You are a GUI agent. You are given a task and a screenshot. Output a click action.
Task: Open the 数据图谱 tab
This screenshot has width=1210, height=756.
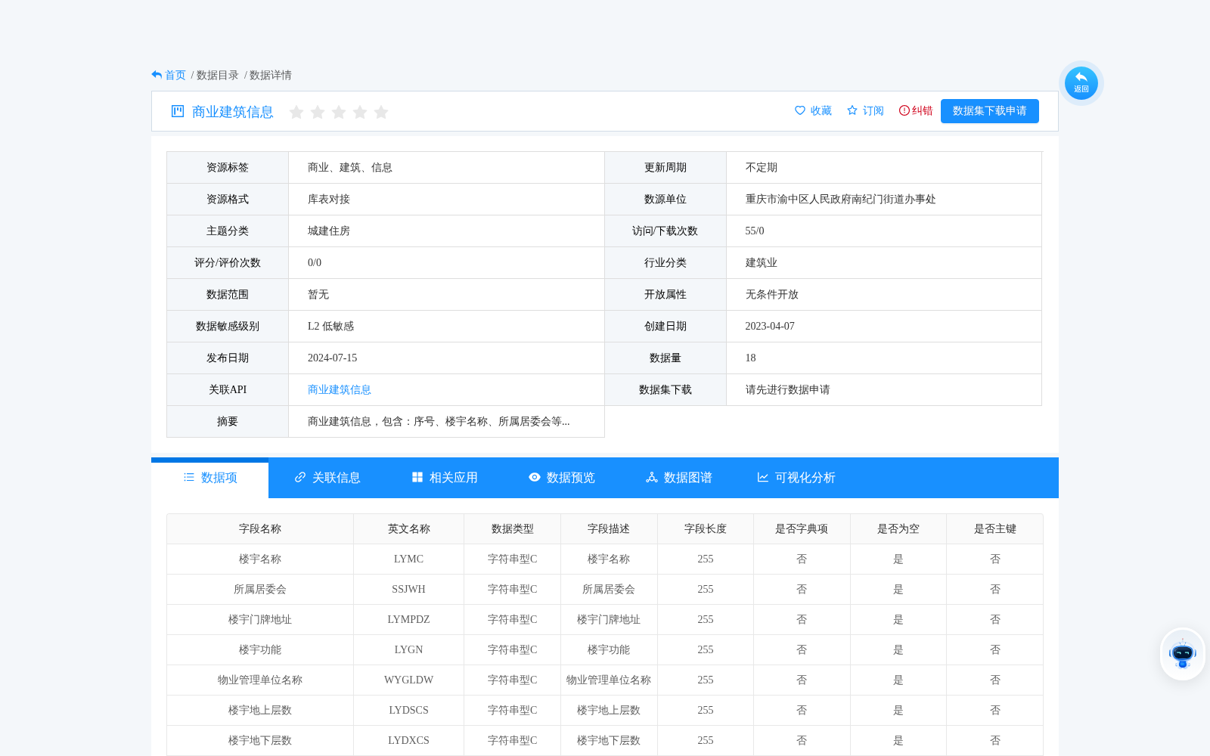(678, 478)
